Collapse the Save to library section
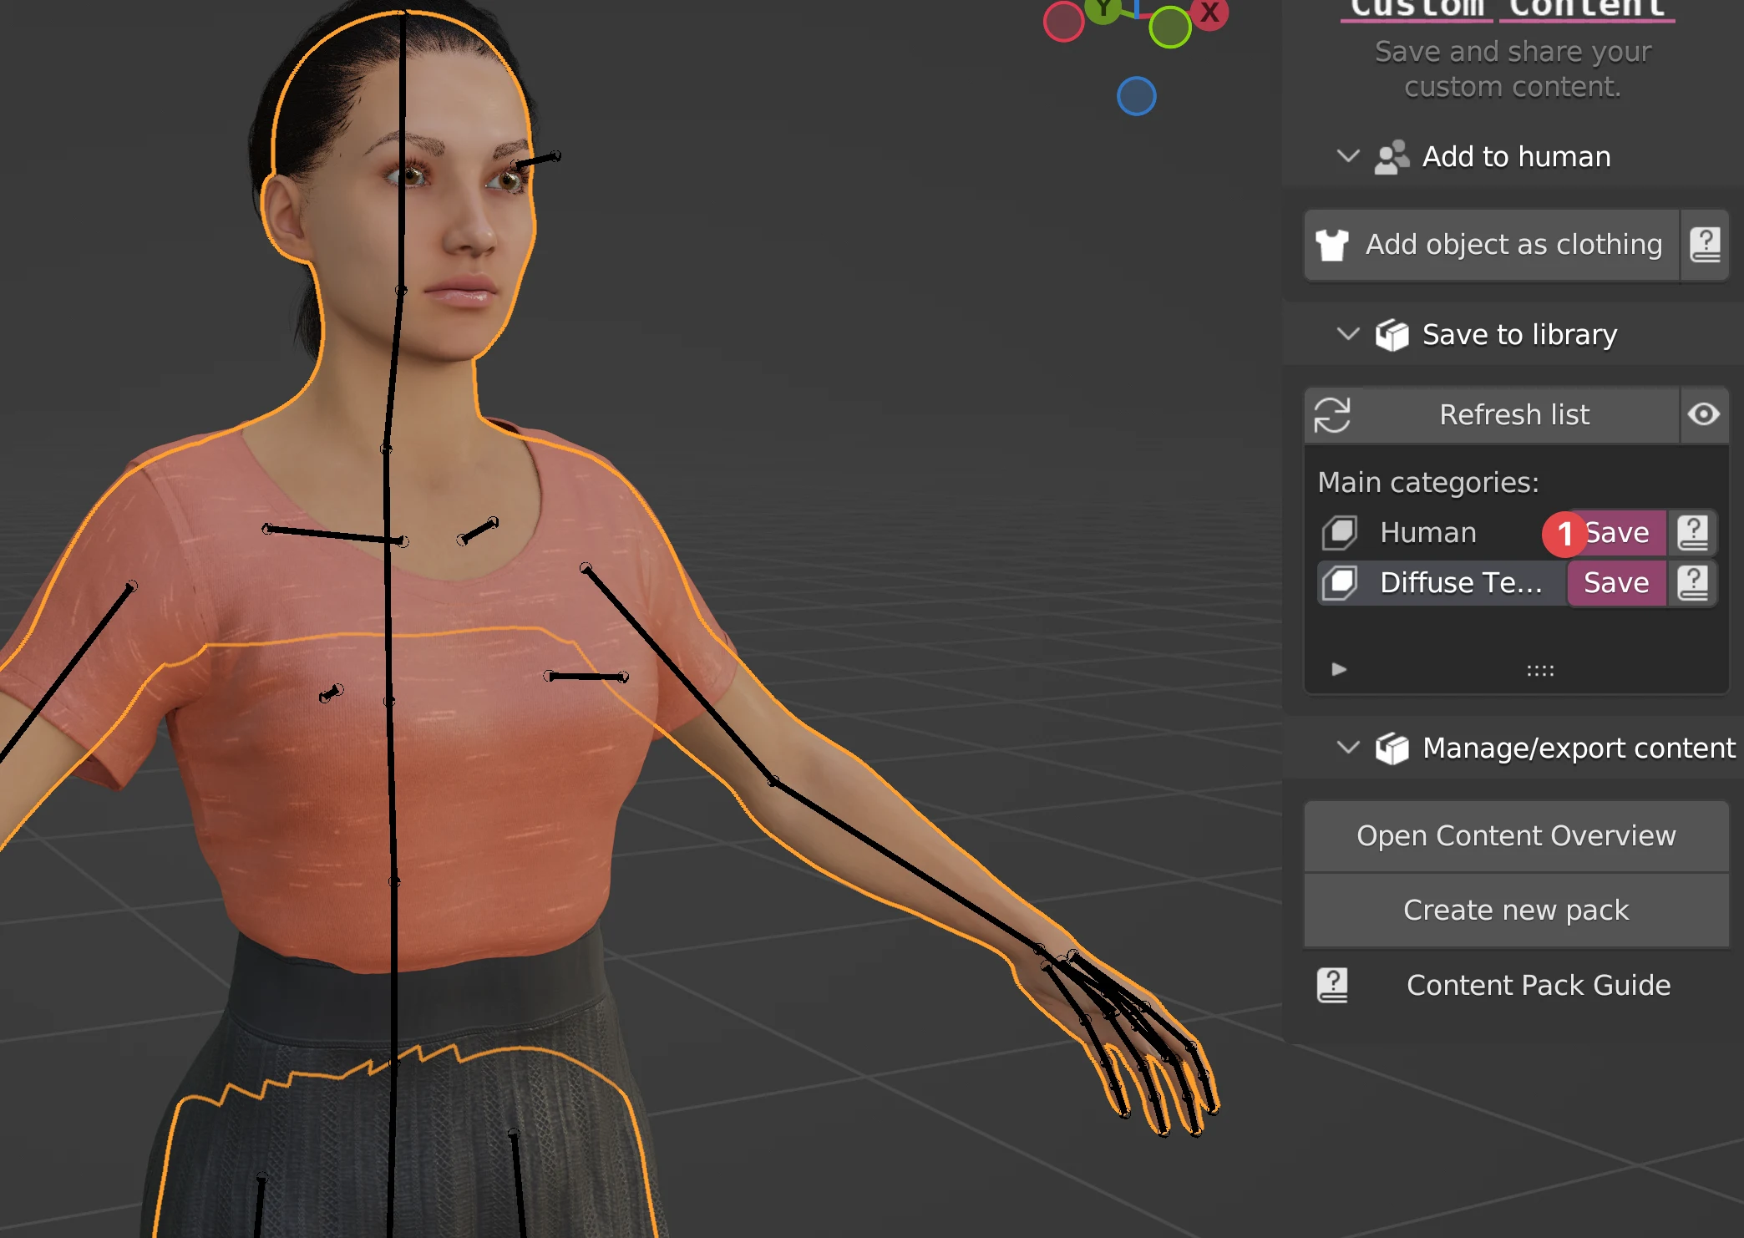This screenshot has height=1238, width=1744. (1347, 334)
